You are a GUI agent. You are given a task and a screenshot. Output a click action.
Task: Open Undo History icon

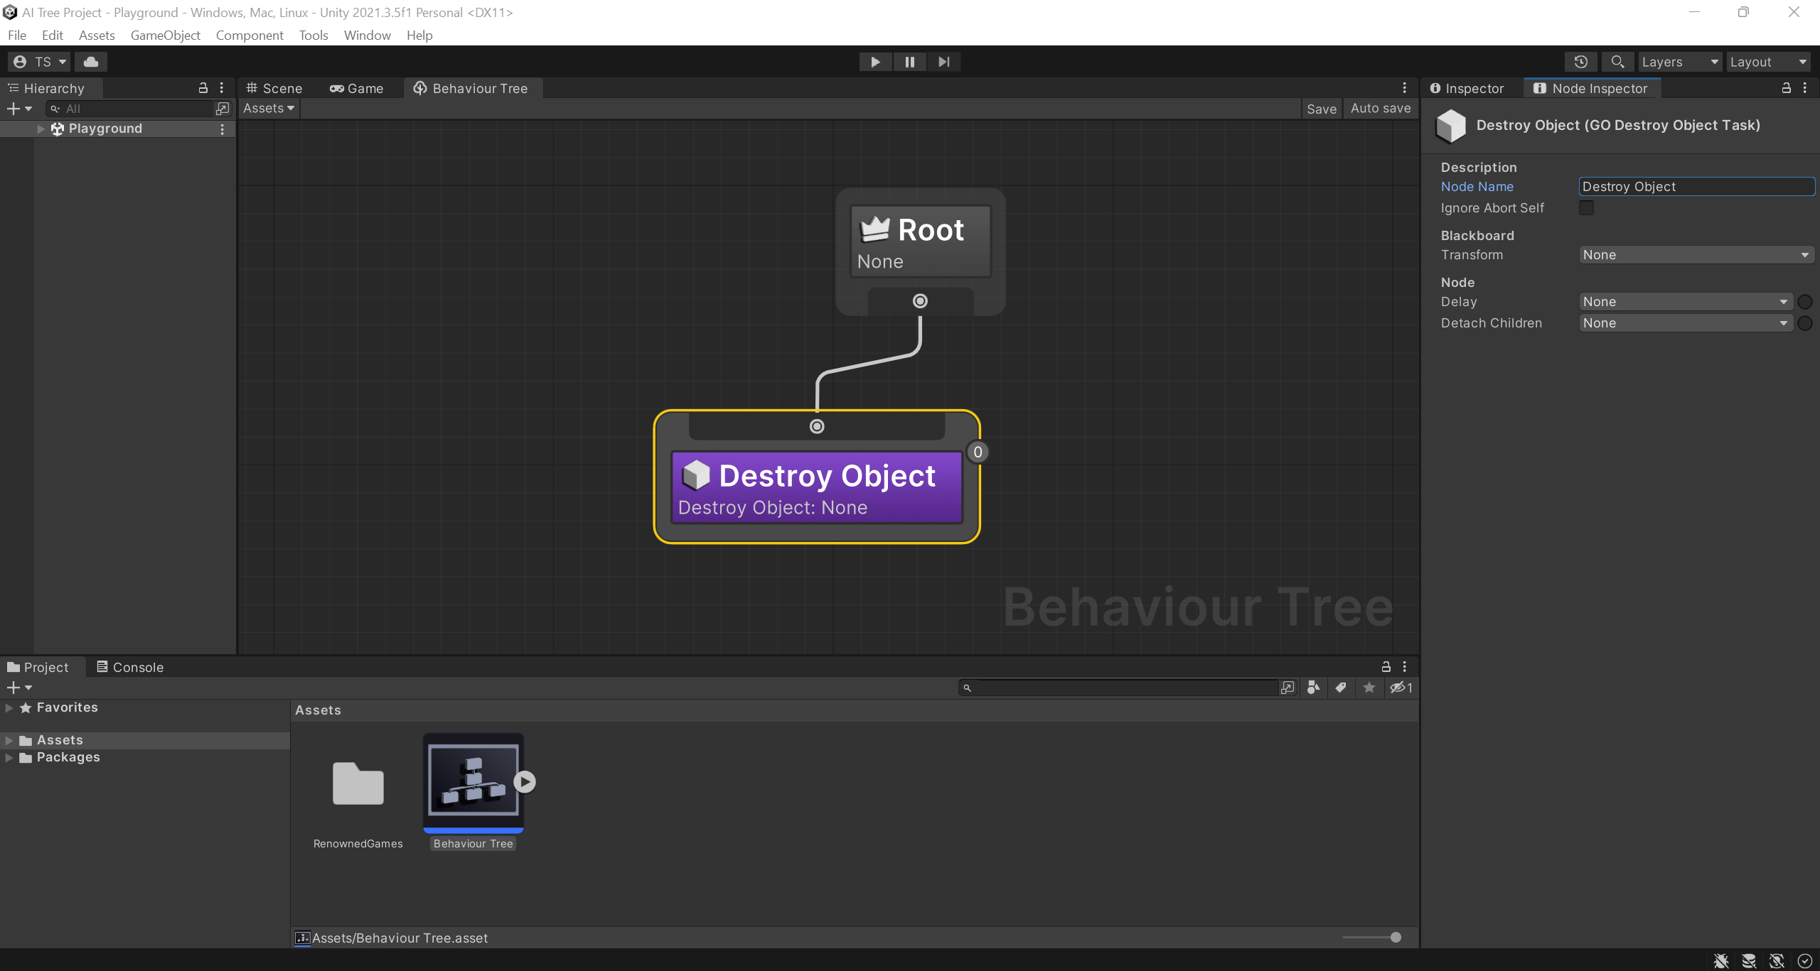click(x=1580, y=62)
